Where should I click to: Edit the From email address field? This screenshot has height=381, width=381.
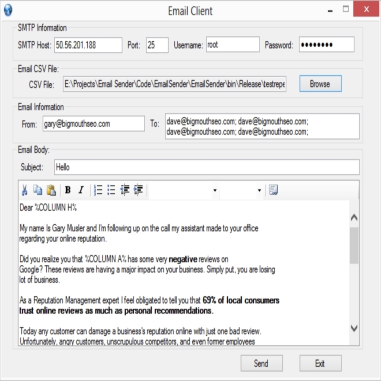94,124
